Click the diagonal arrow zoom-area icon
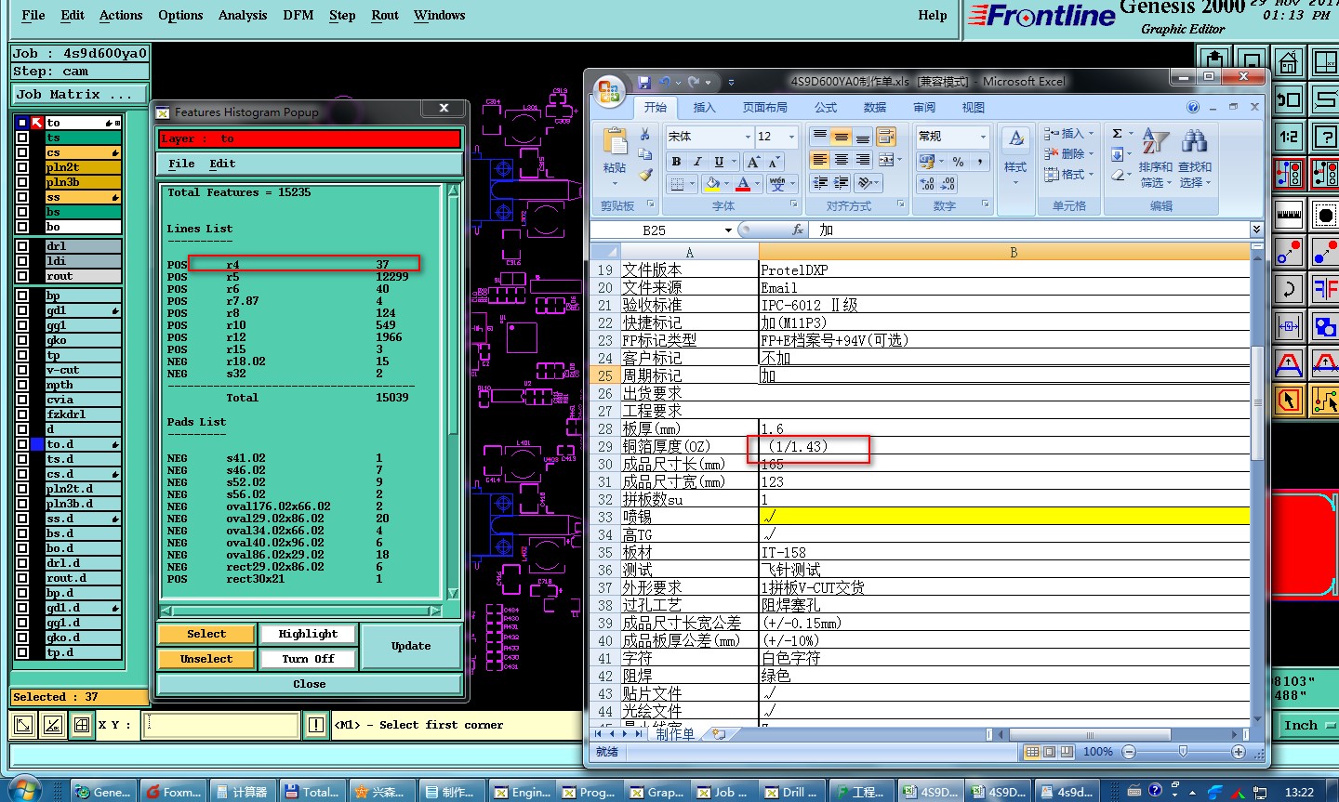 click(x=24, y=725)
